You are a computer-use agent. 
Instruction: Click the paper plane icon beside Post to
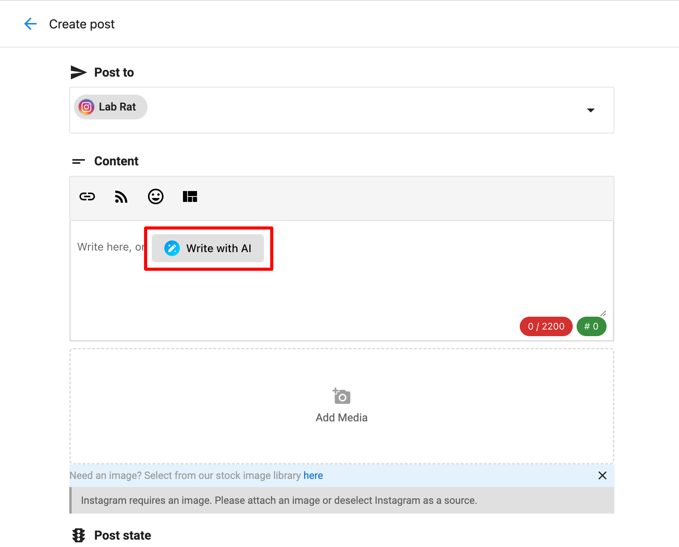click(x=78, y=72)
